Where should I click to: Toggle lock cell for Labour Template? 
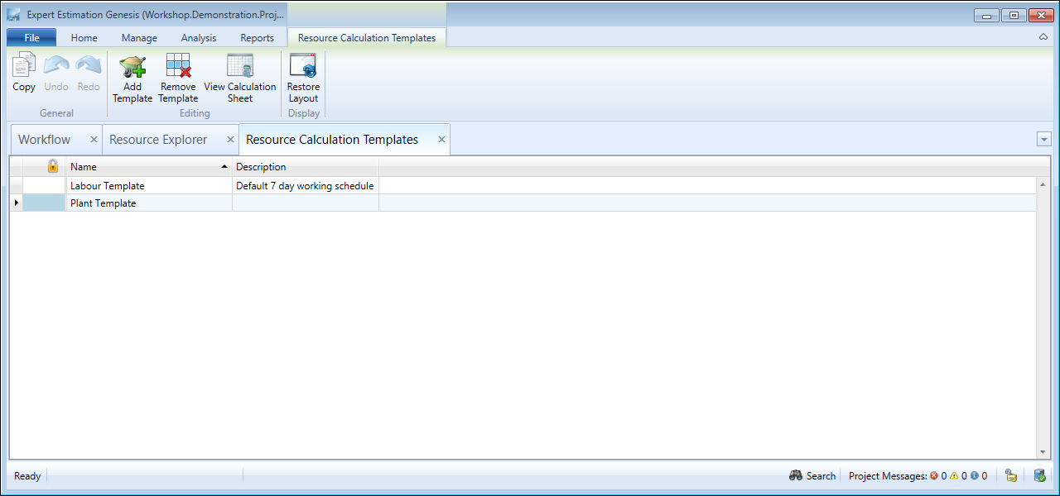(x=45, y=186)
